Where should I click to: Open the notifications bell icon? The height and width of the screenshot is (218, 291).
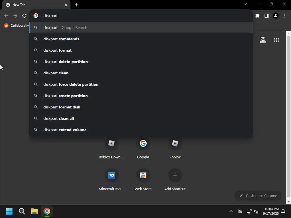tap(283, 211)
